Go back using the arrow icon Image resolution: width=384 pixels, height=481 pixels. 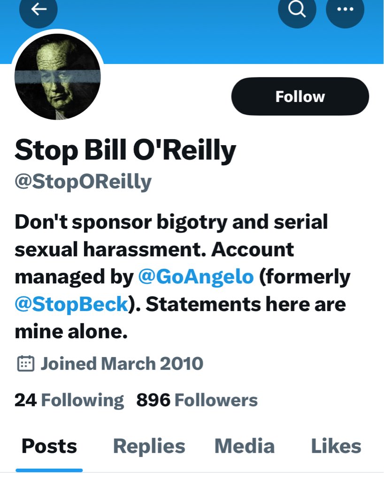point(38,10)
